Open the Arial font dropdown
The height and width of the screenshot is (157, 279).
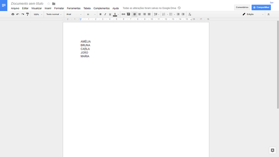click(x=74, y=14)
